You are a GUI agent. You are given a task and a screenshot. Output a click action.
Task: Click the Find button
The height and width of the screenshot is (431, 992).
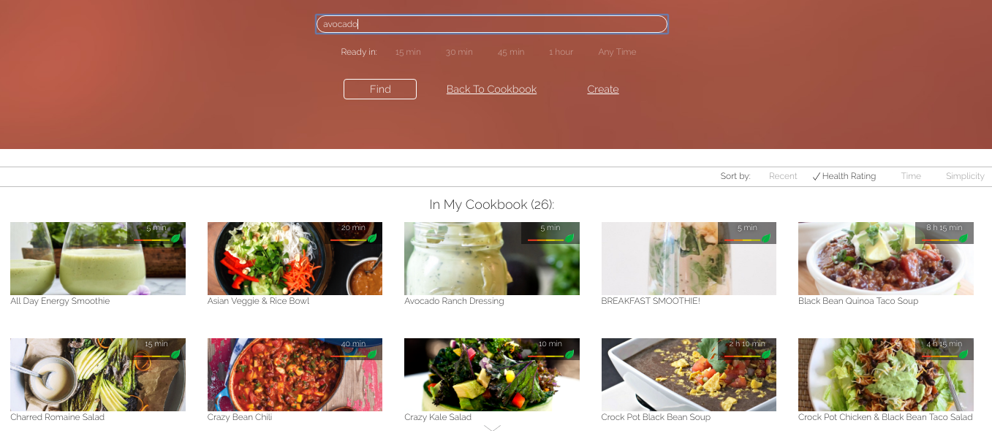380,89
